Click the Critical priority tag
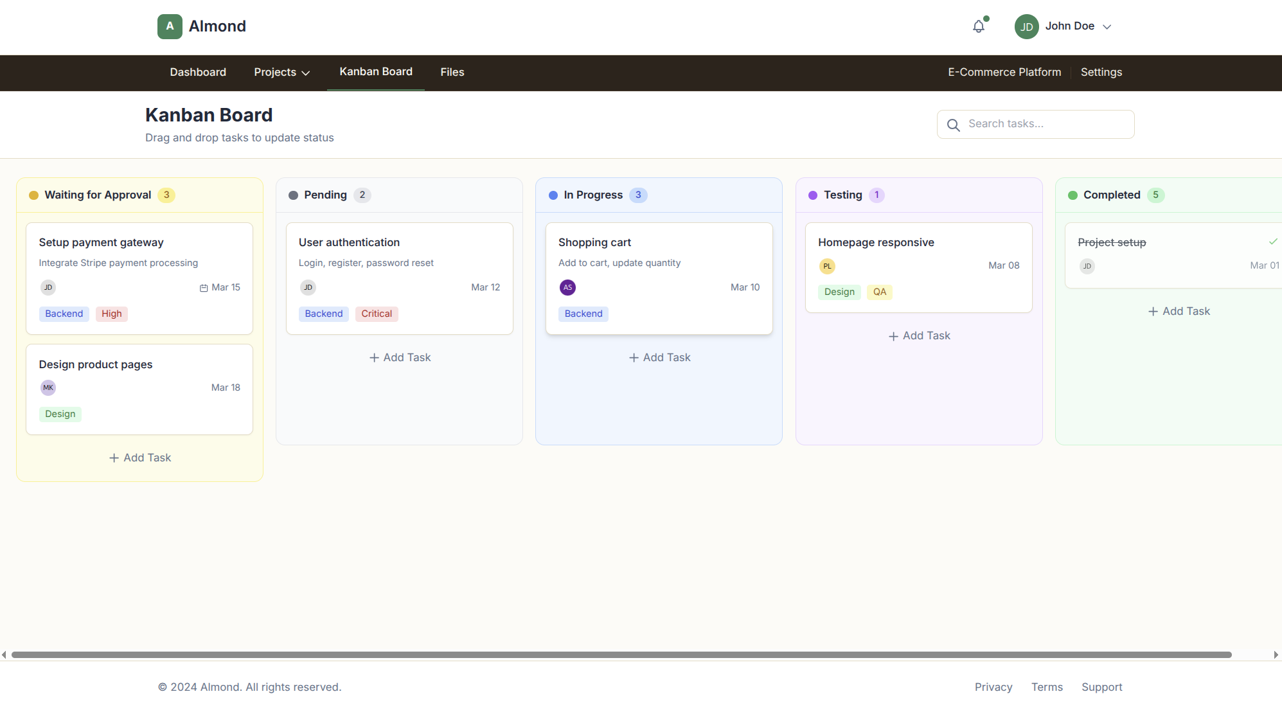The image size is (1282, 712). coord(377,314)
